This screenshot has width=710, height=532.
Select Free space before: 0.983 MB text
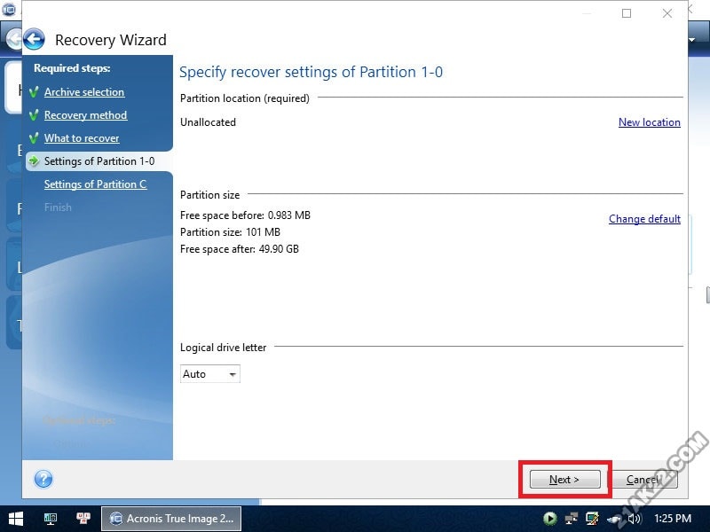coord(245,215)
